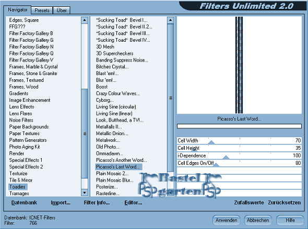Click the filter preview thumbnail
This screenshot has height=229, width=308.
tap(239, 65)
